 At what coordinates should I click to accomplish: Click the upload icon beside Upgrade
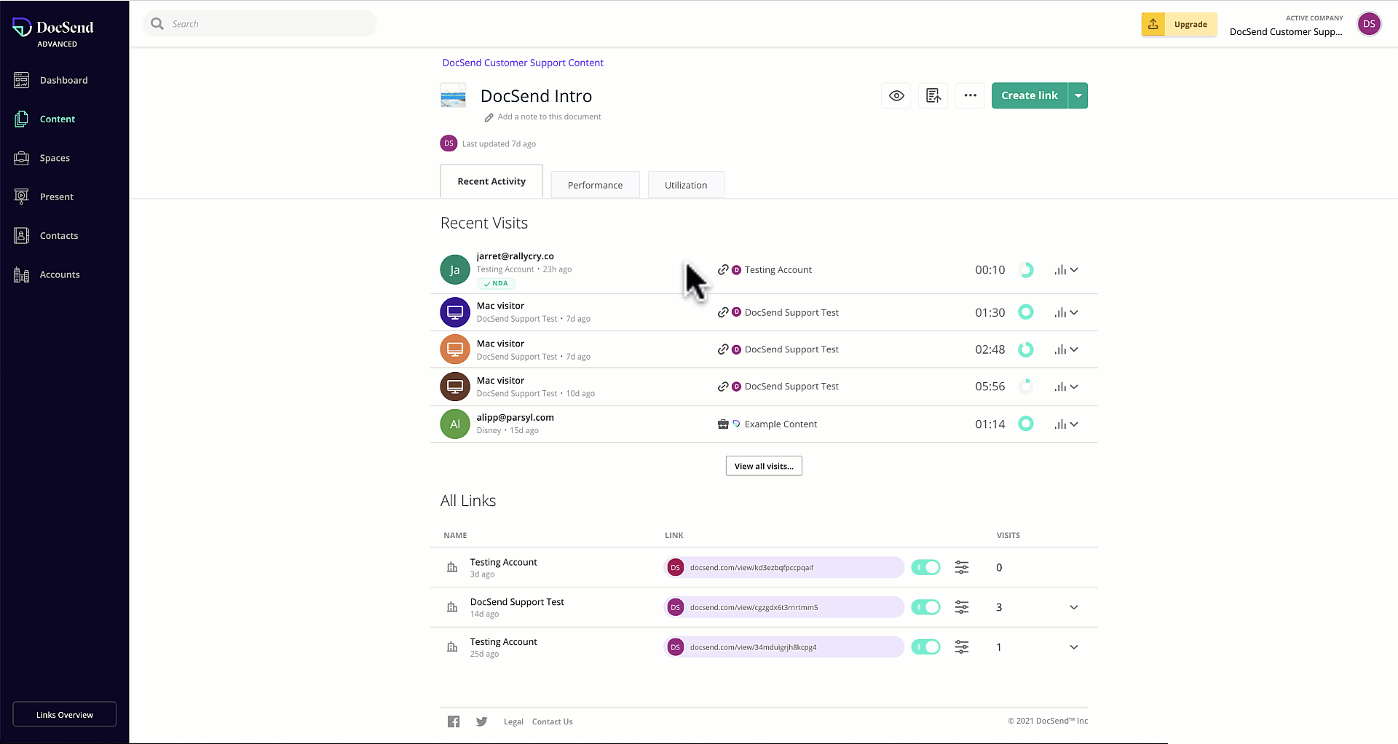[1153, 24]
